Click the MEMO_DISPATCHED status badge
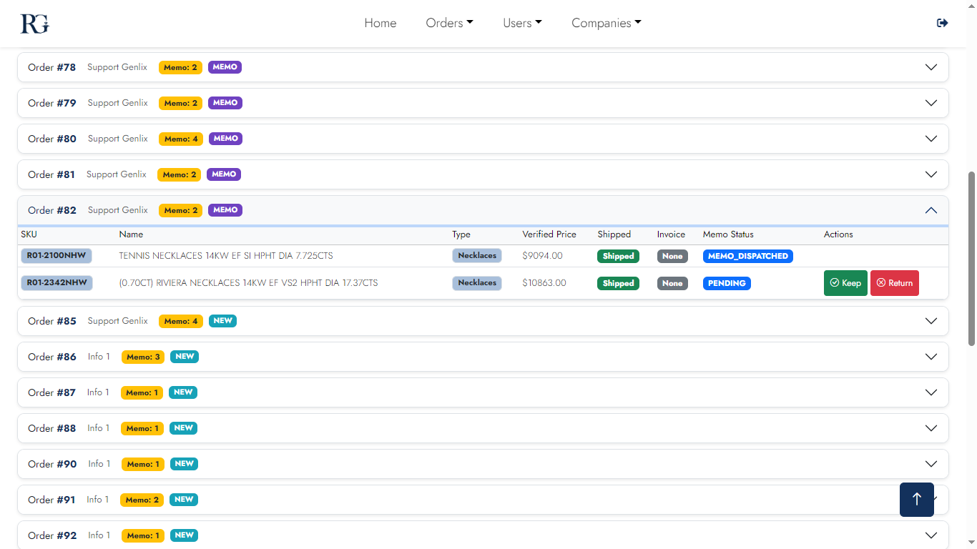977x549 pixels. (x=747, y=256)
